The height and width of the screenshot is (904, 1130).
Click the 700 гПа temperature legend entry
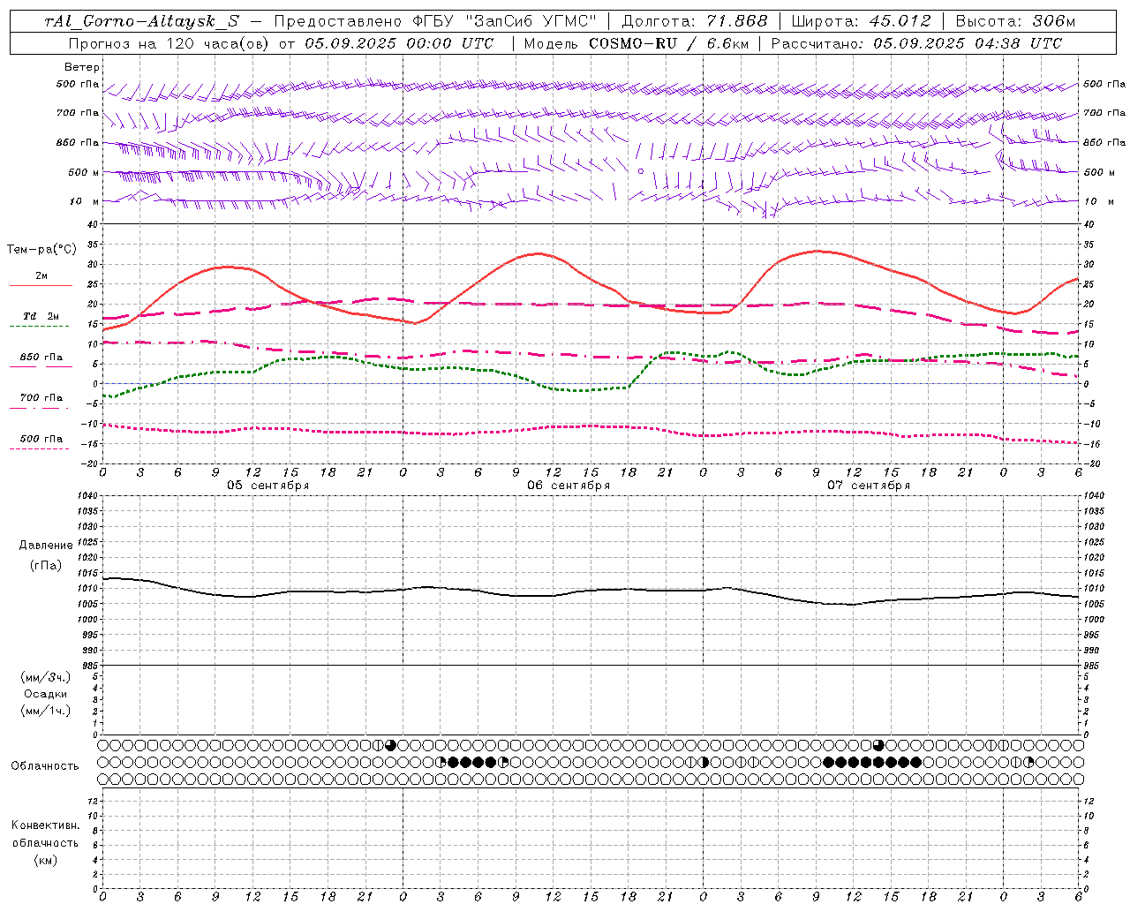(x=41, y=398)
